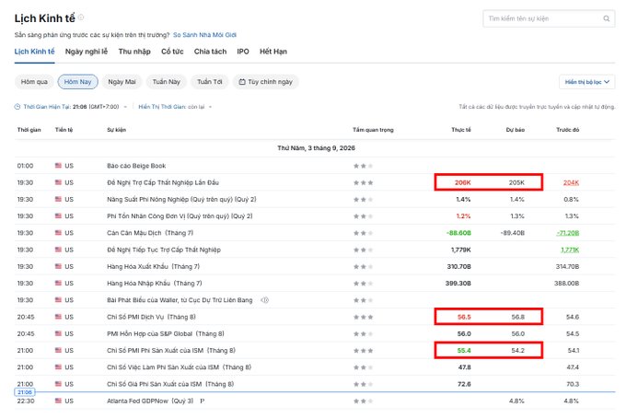Click importance stars for Báo cáo Beige Book
The height and width of the screenshot is (419, 626).
coord(363,166)
